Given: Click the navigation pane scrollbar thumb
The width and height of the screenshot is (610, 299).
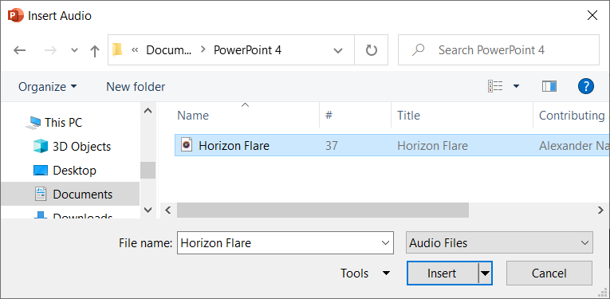Looking at the screenshot, I should [x=148, y=171].
